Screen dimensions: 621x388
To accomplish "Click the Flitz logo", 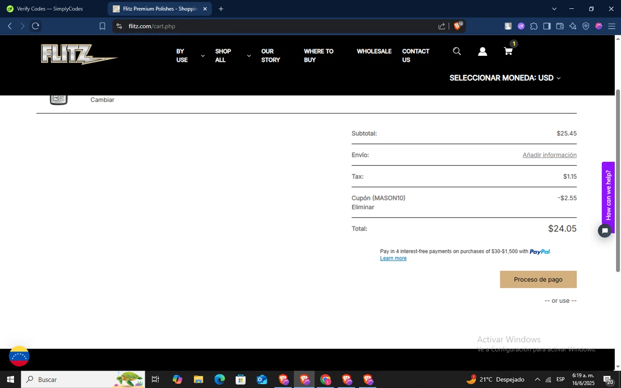I will coord(79,55).
